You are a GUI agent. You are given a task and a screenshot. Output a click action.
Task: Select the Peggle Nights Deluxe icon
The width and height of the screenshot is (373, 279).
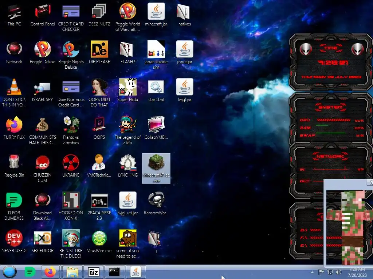coord(71,49)
